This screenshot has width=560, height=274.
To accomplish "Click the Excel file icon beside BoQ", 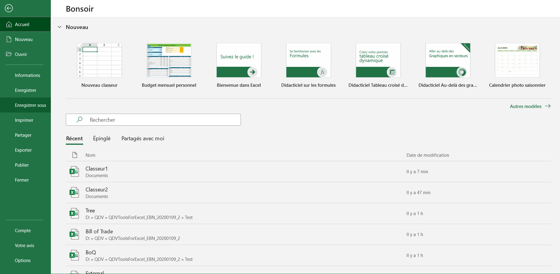I will click(x=74, y=255).
